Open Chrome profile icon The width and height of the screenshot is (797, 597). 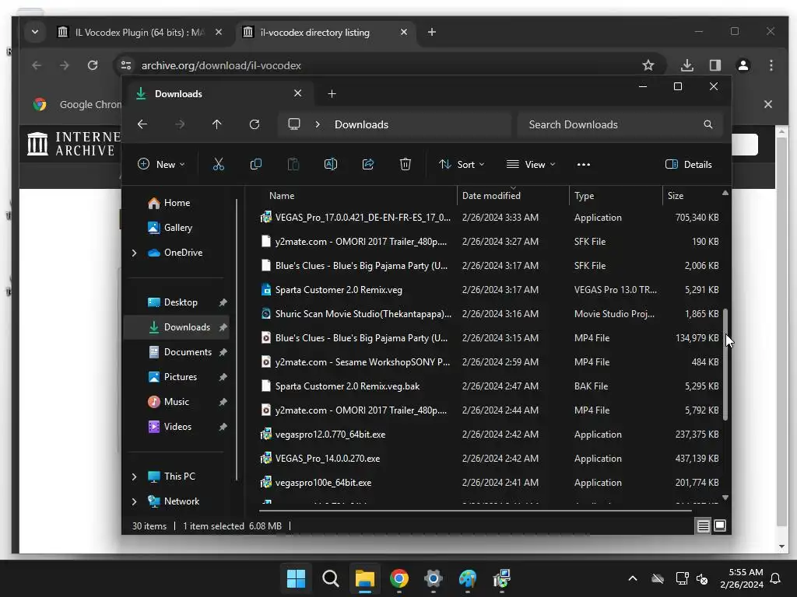tap(743, 65)
